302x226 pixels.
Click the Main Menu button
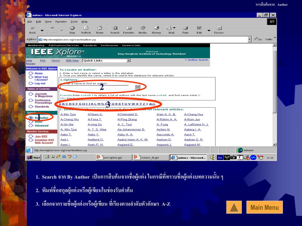265,207
